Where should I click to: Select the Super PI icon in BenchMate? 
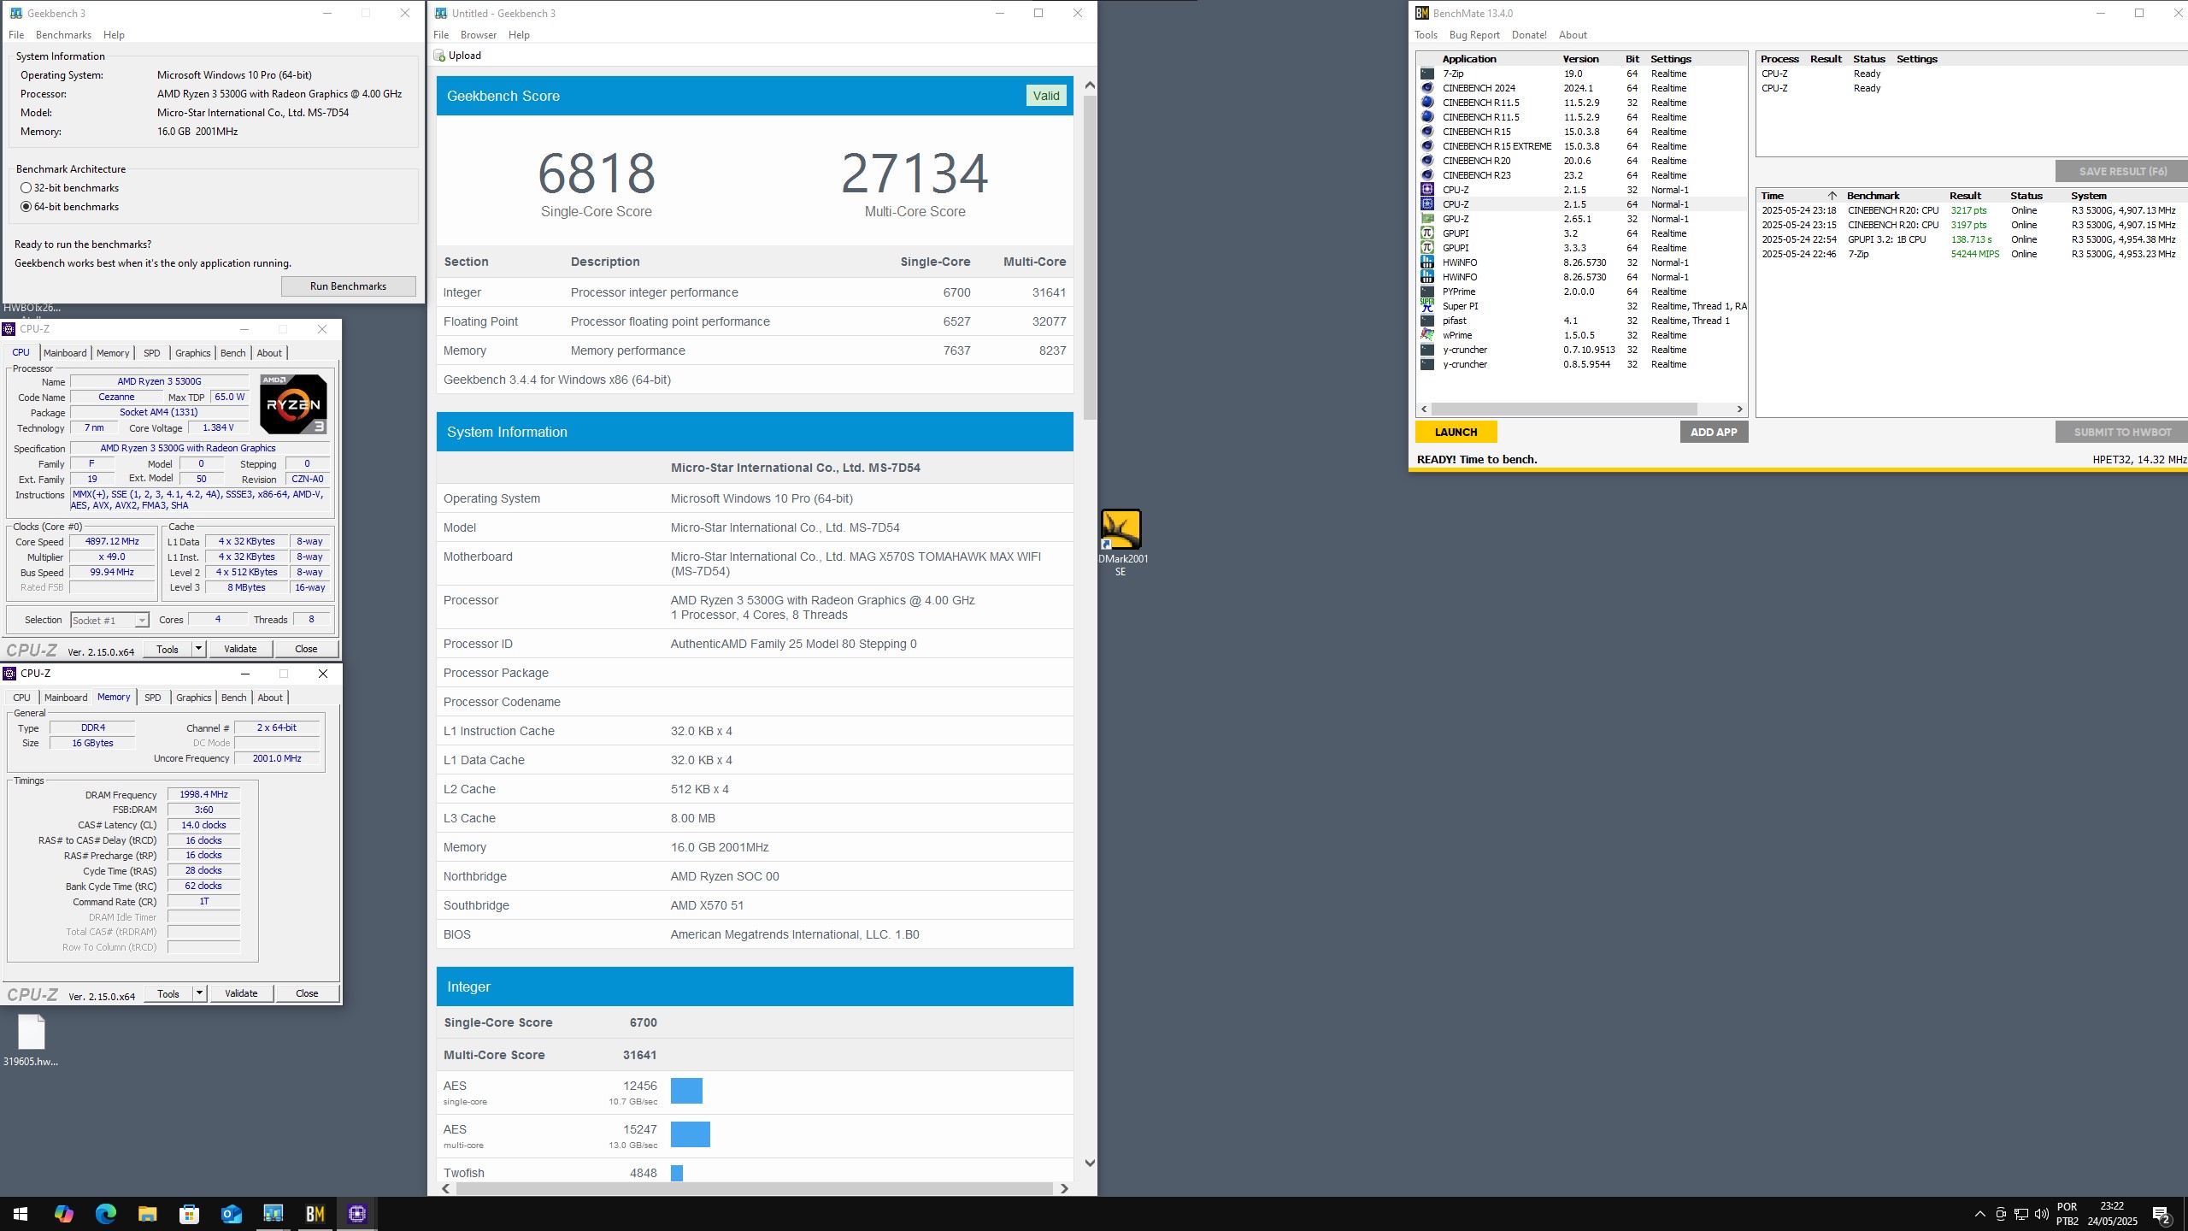1426,306
